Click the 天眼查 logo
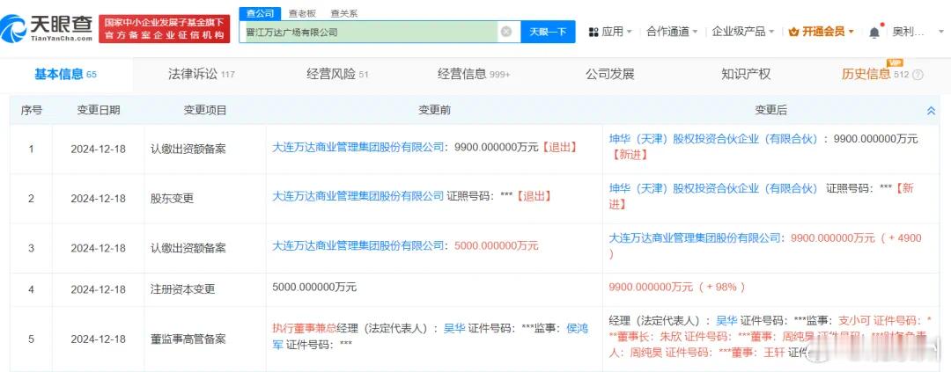This screenshot has width=951, height=372. point(47,28)
